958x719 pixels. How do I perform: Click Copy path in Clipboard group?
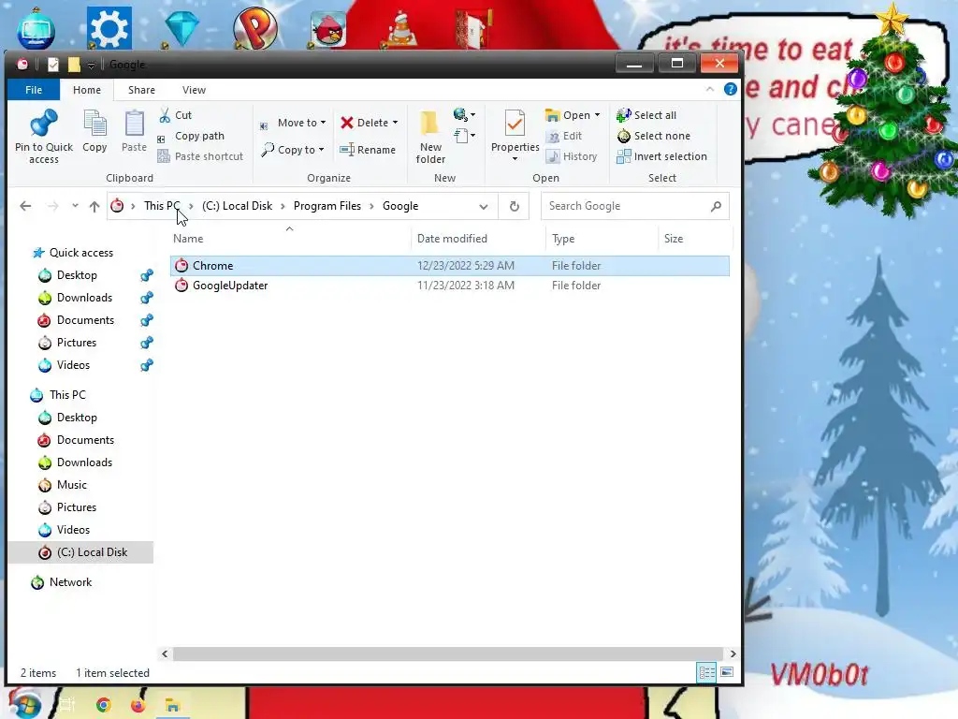191,136
